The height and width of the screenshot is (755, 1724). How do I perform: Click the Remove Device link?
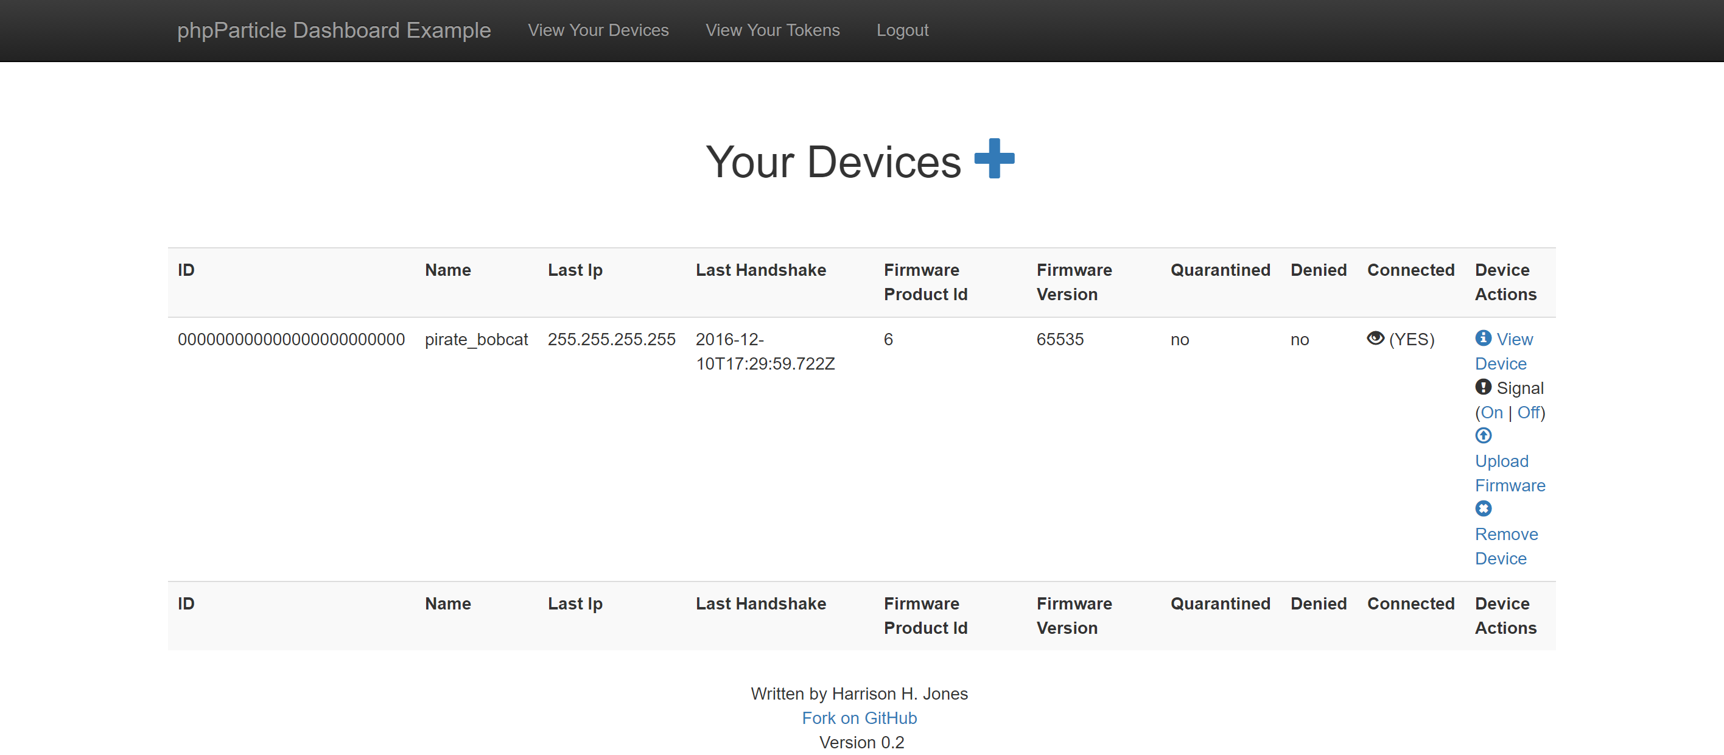(x=1506, y=546)
